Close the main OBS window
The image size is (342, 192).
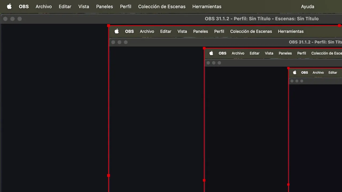pyautogui.click(x=5, y=19)
